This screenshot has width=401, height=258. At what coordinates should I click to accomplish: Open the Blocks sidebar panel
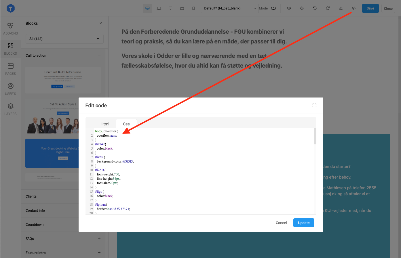[10, 49]
